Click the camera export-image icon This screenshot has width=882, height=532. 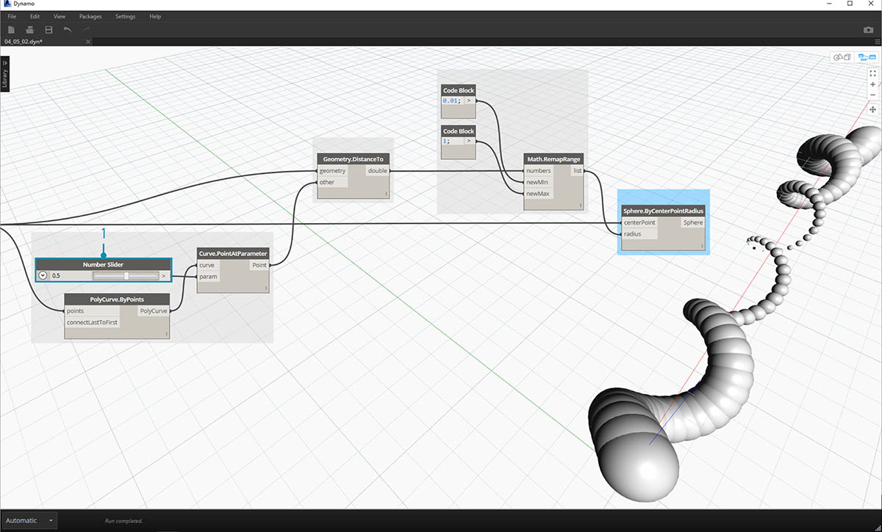868,30
